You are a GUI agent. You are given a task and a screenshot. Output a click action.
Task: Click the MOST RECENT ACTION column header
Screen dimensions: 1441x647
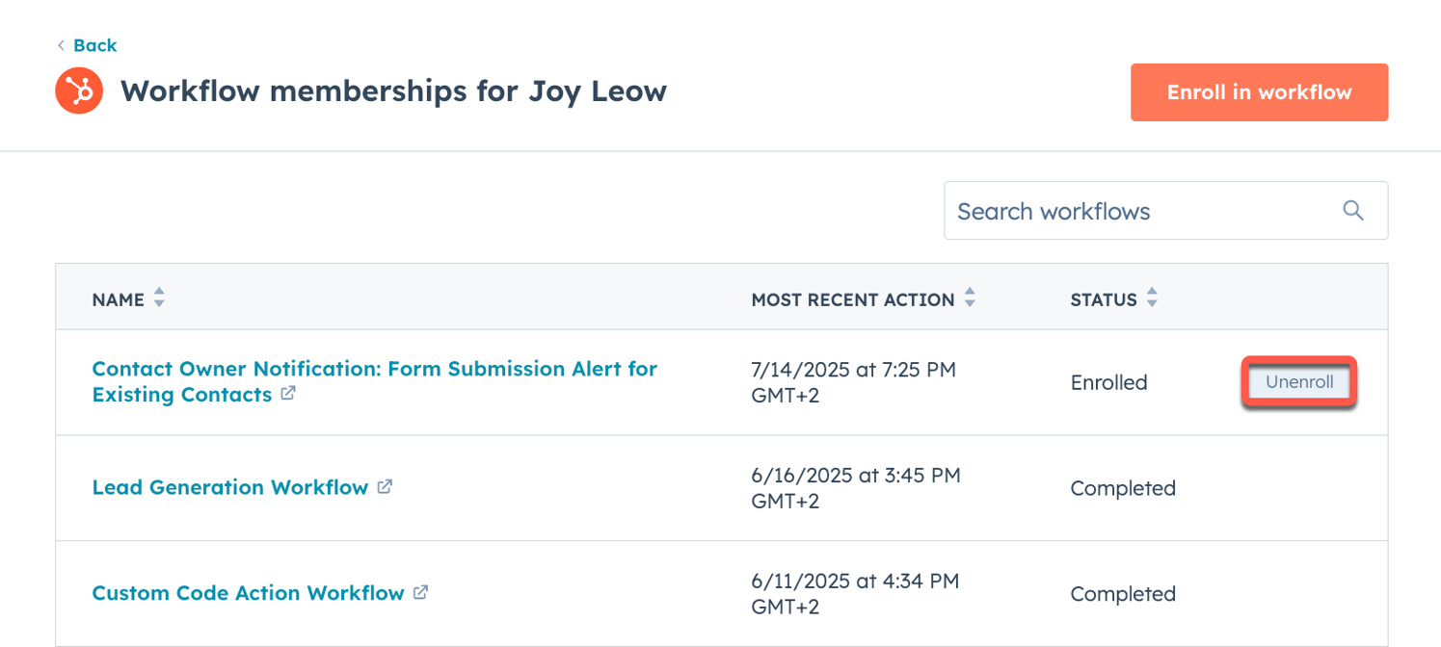pos(852,299)
